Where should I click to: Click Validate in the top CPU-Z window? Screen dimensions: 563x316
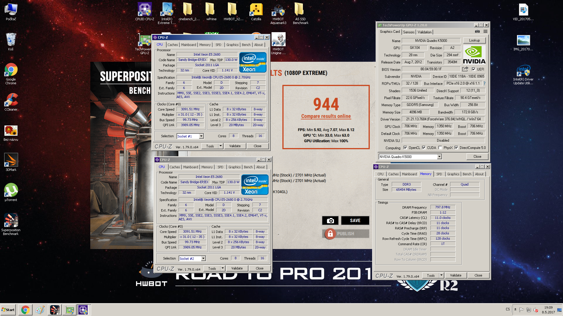click(235, 146)
